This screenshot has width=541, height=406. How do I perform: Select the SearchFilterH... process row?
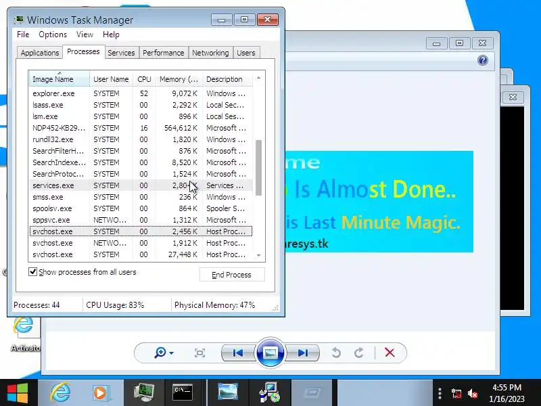point(141,151)
